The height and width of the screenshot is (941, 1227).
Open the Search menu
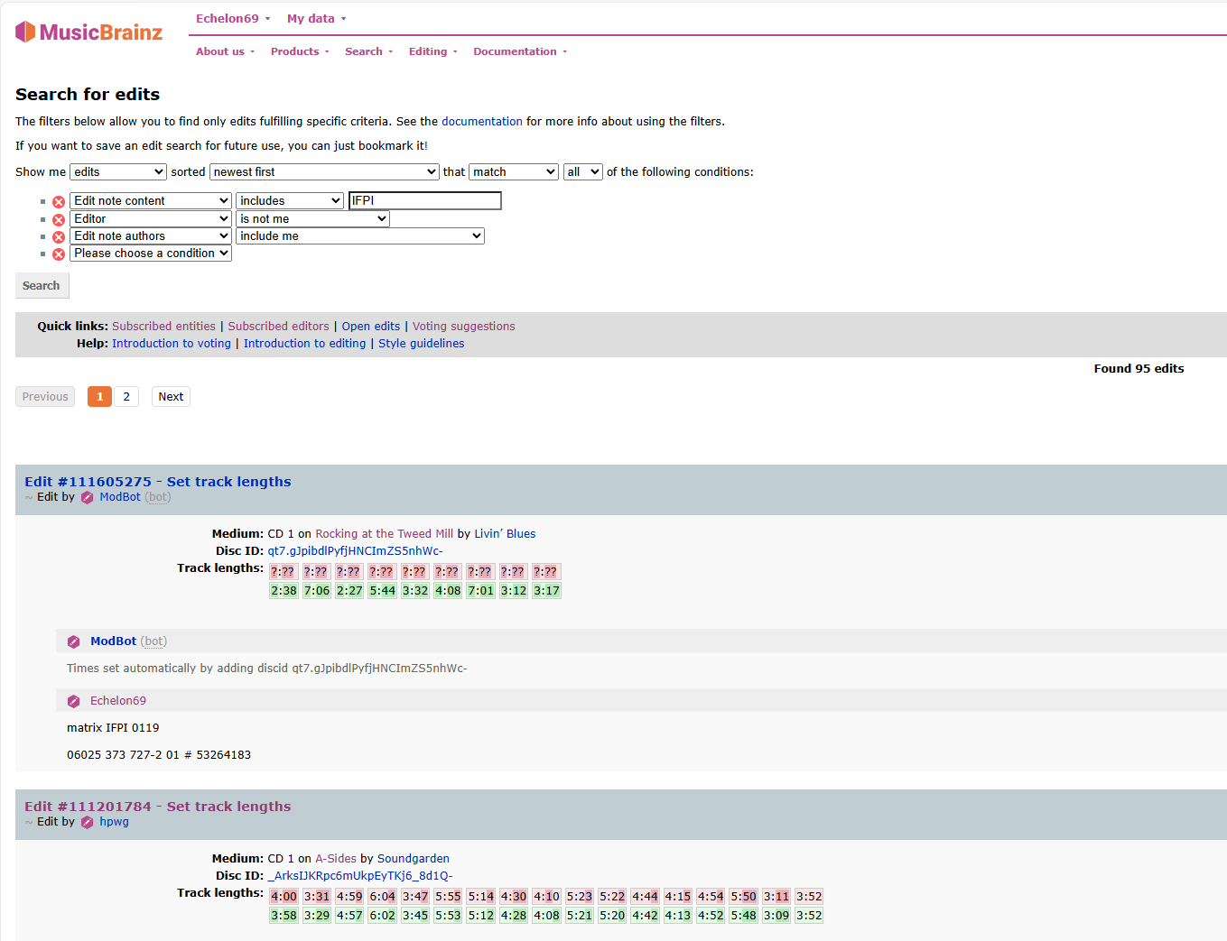368,51
